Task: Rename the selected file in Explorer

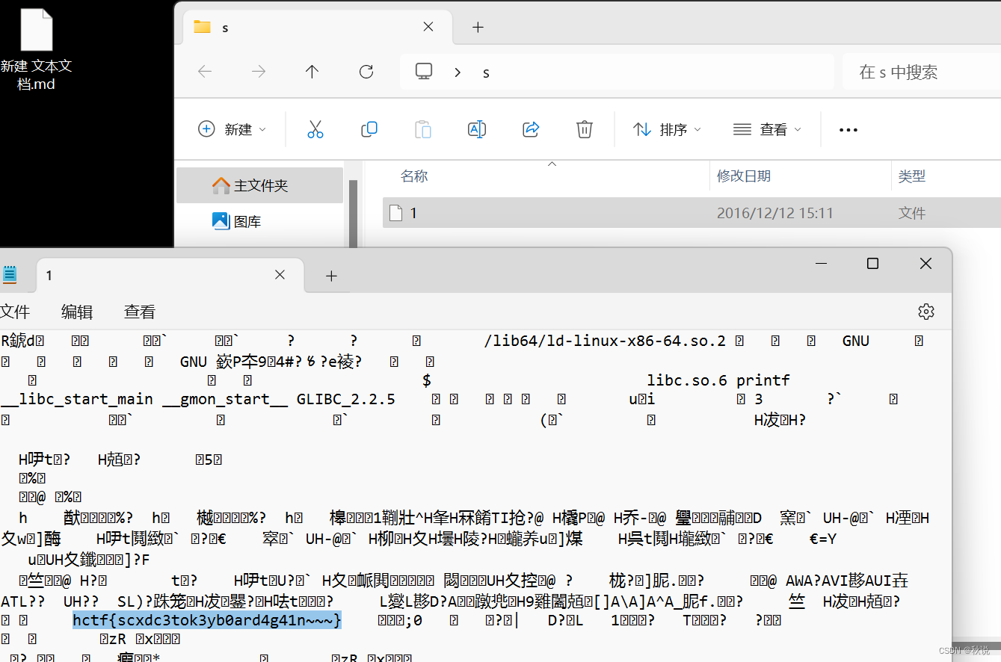Action: coord(477,129)
